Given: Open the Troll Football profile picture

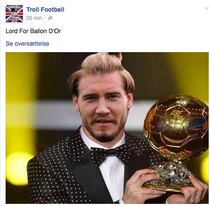Looking at the screenshot, I should tap(14, 14).
